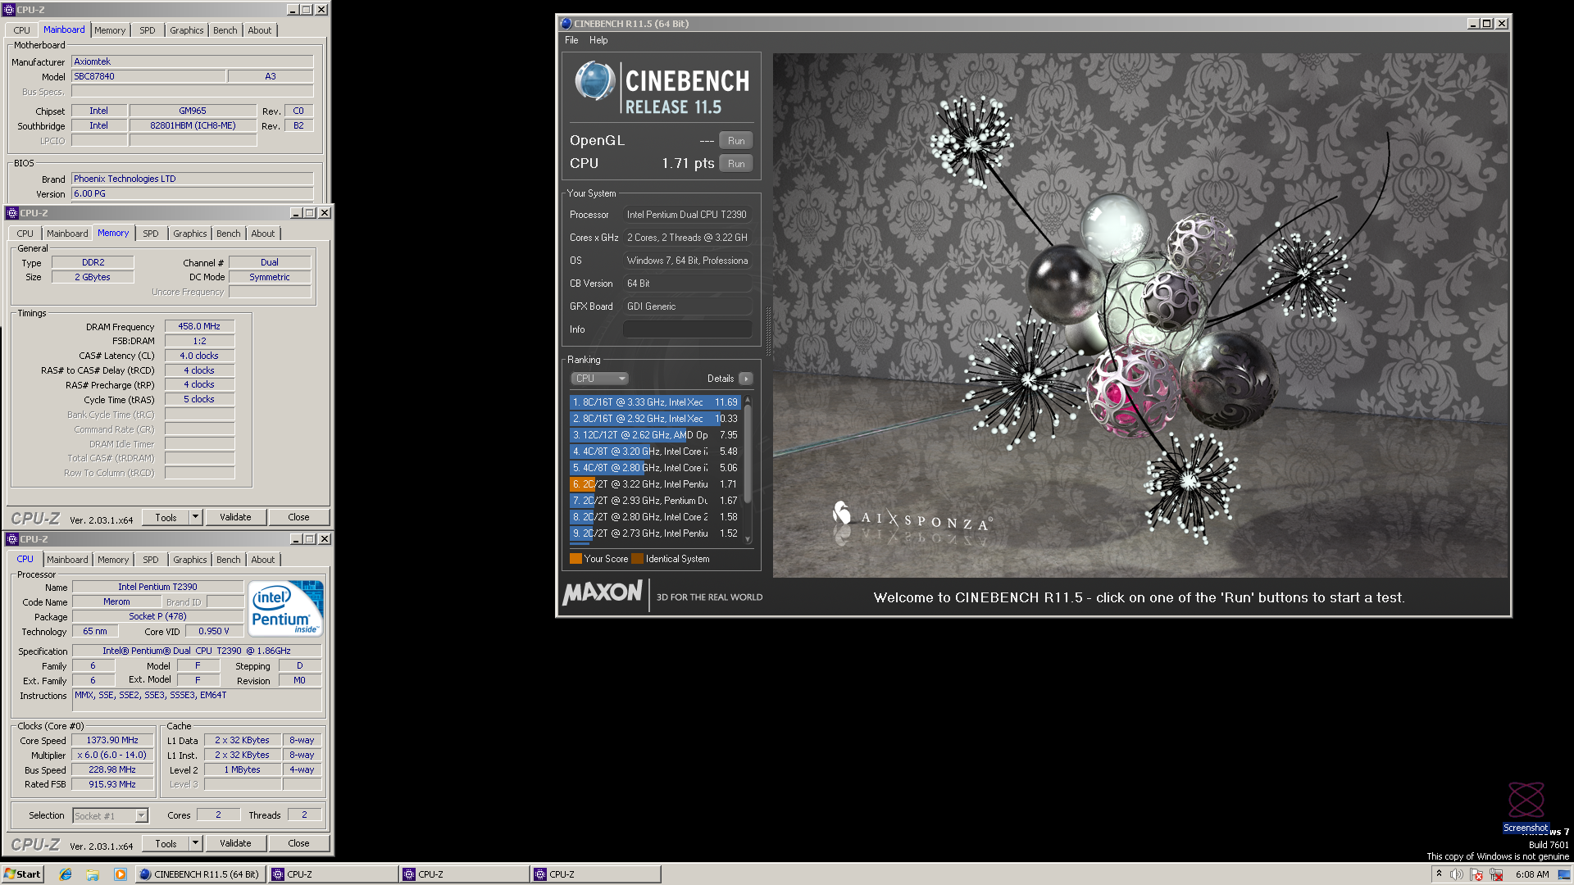Switch to Memory tab in CPU-Z processor window

click(x=113, y=560)
